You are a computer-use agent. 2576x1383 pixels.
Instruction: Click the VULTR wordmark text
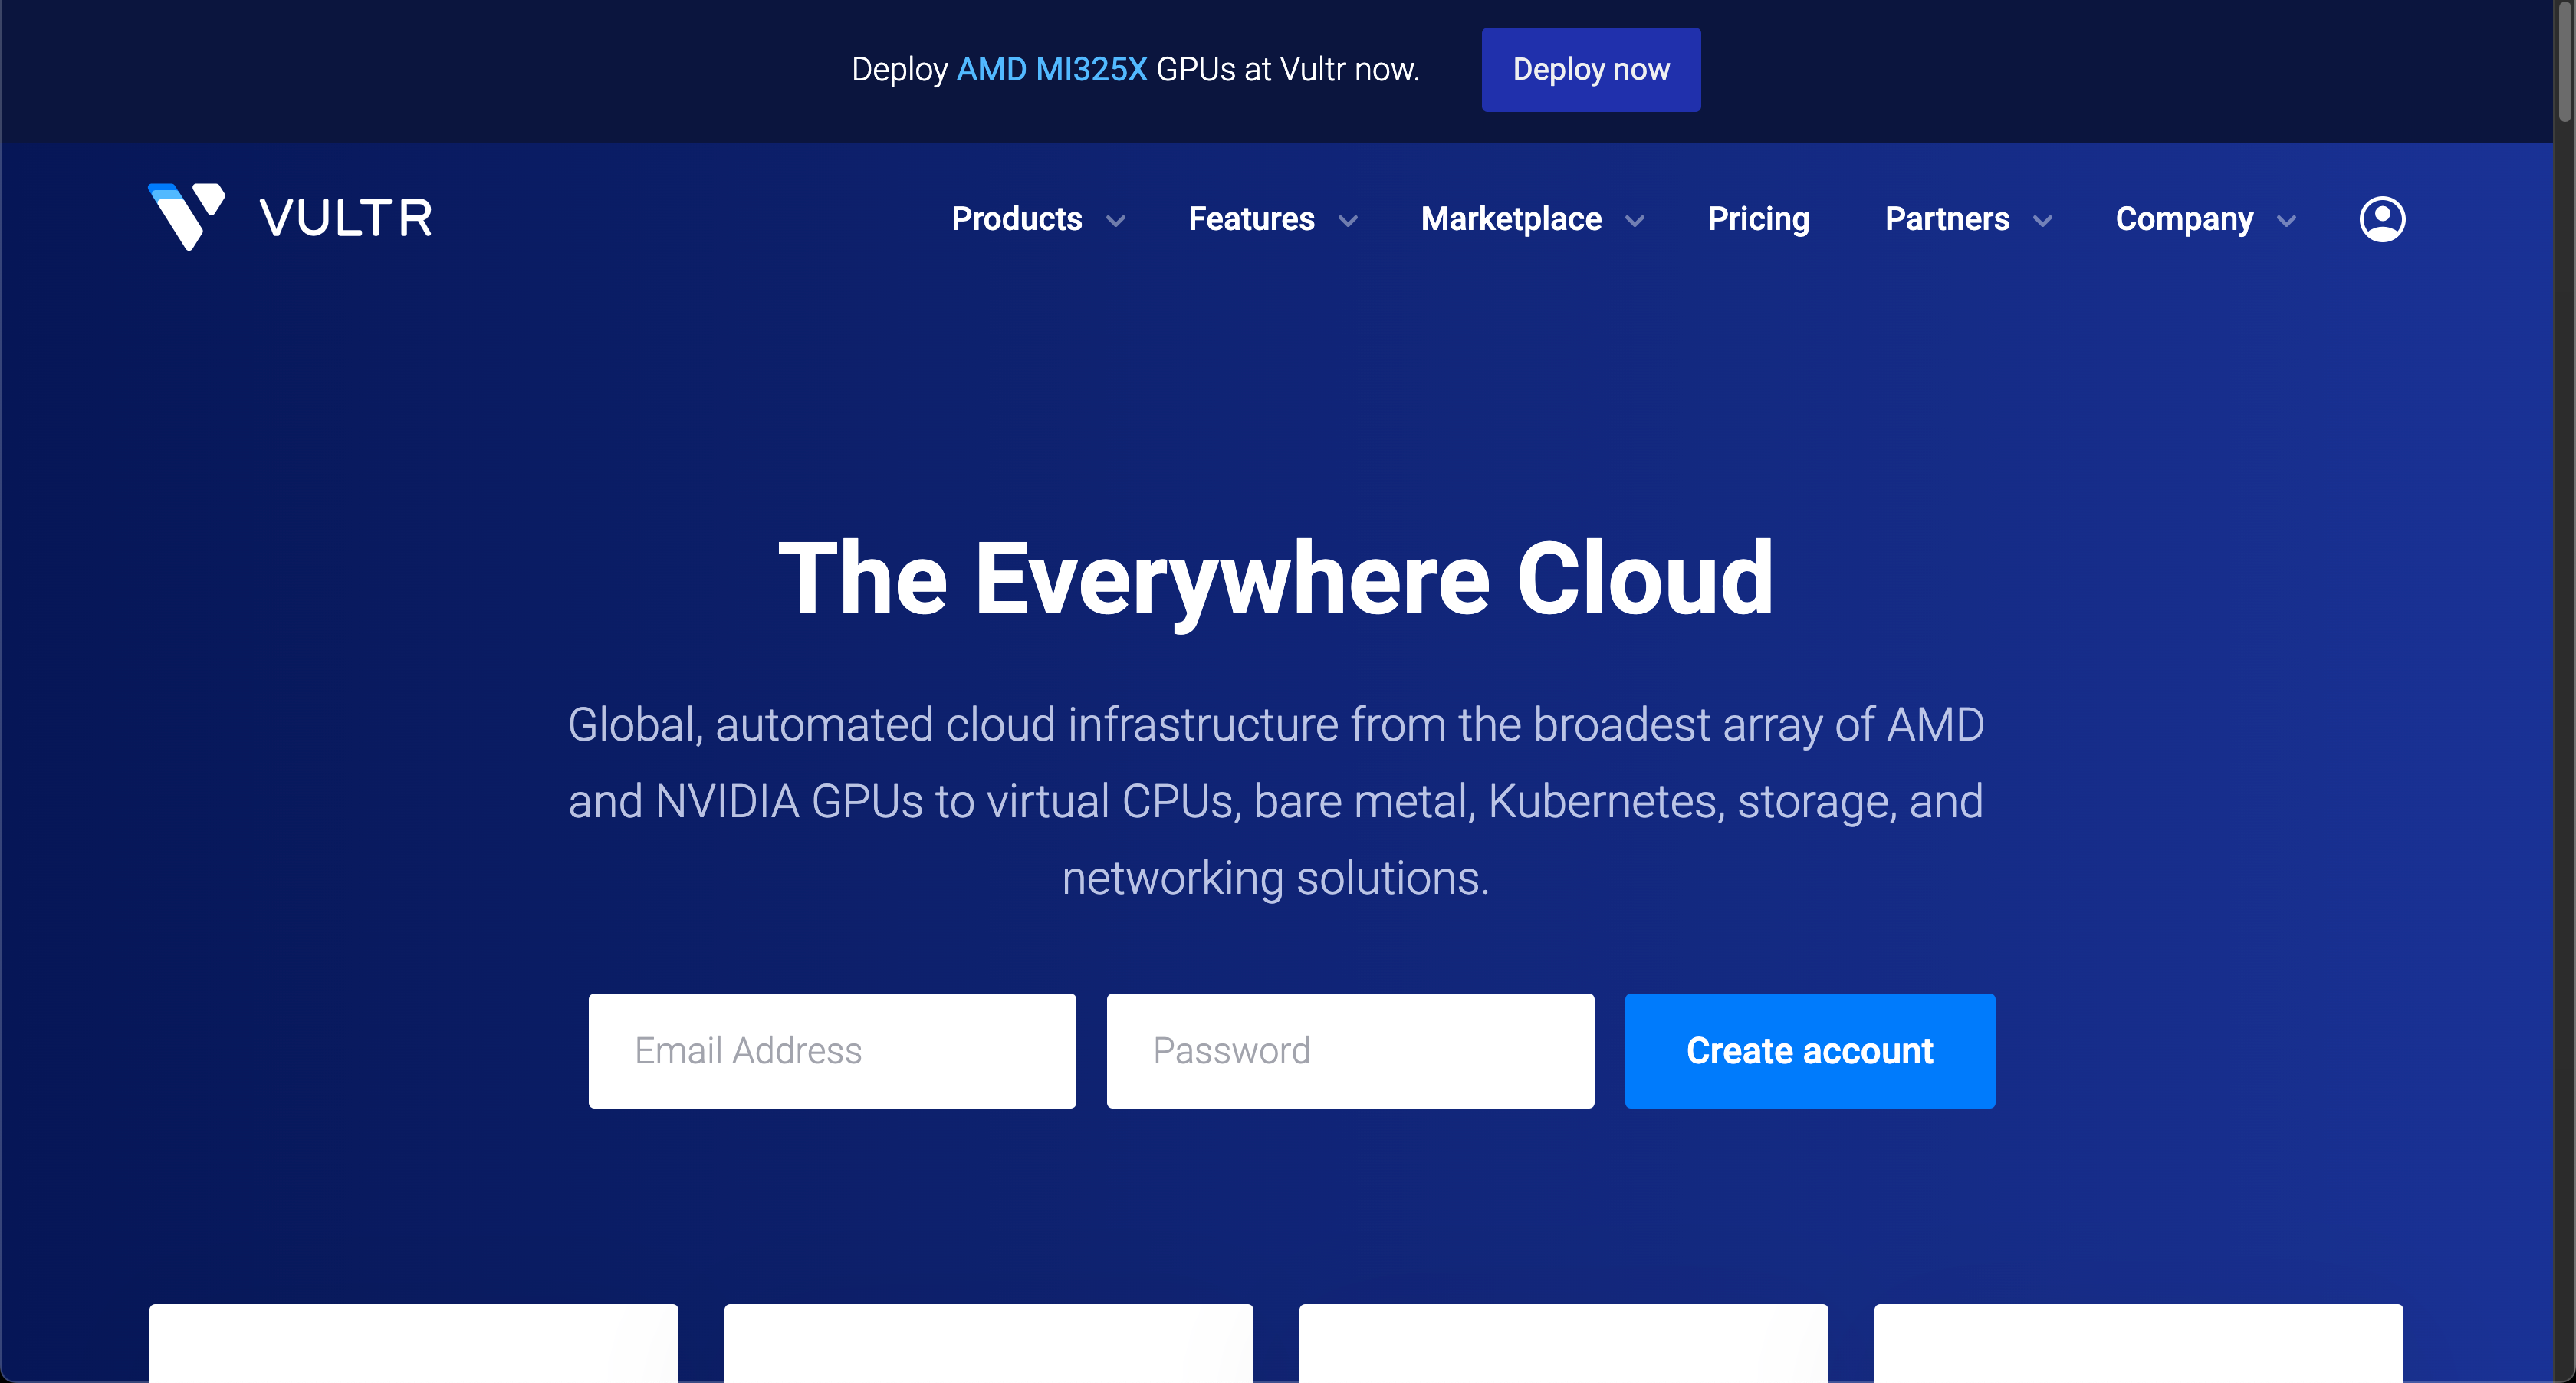click(346, 218)
